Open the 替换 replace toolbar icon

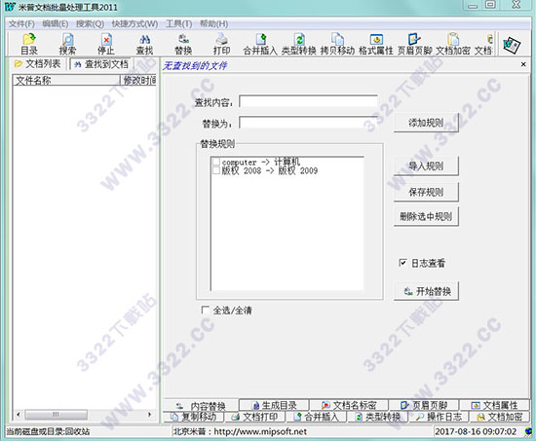(183, 45)
